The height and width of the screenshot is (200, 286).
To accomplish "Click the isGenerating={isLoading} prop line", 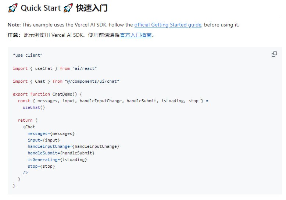I will tap(57, 160).
